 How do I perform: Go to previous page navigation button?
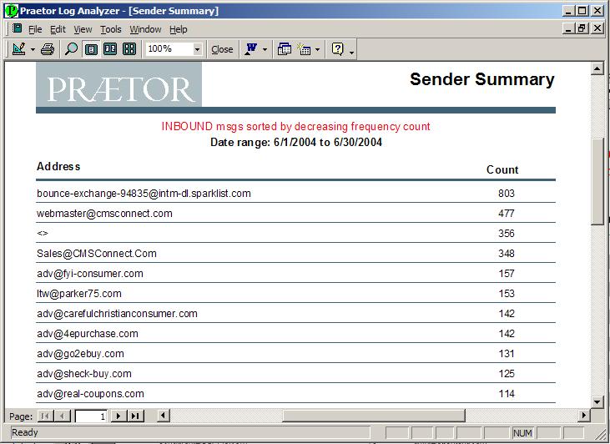(x=63, y=416)
